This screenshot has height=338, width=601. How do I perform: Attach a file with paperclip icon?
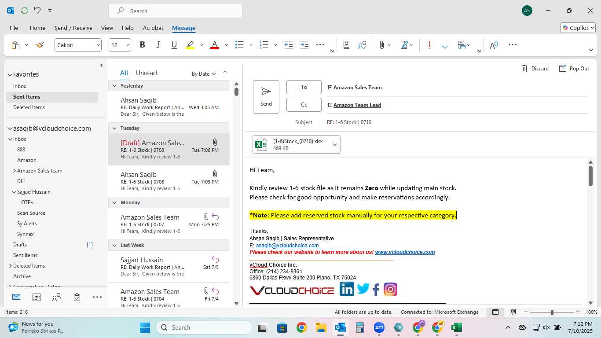point(381,45)
